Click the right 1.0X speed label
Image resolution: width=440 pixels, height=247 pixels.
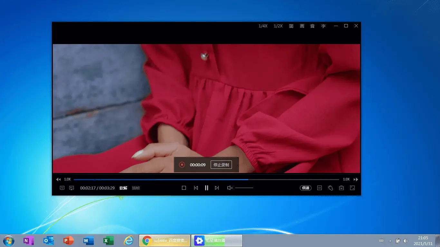click(346, 179)
